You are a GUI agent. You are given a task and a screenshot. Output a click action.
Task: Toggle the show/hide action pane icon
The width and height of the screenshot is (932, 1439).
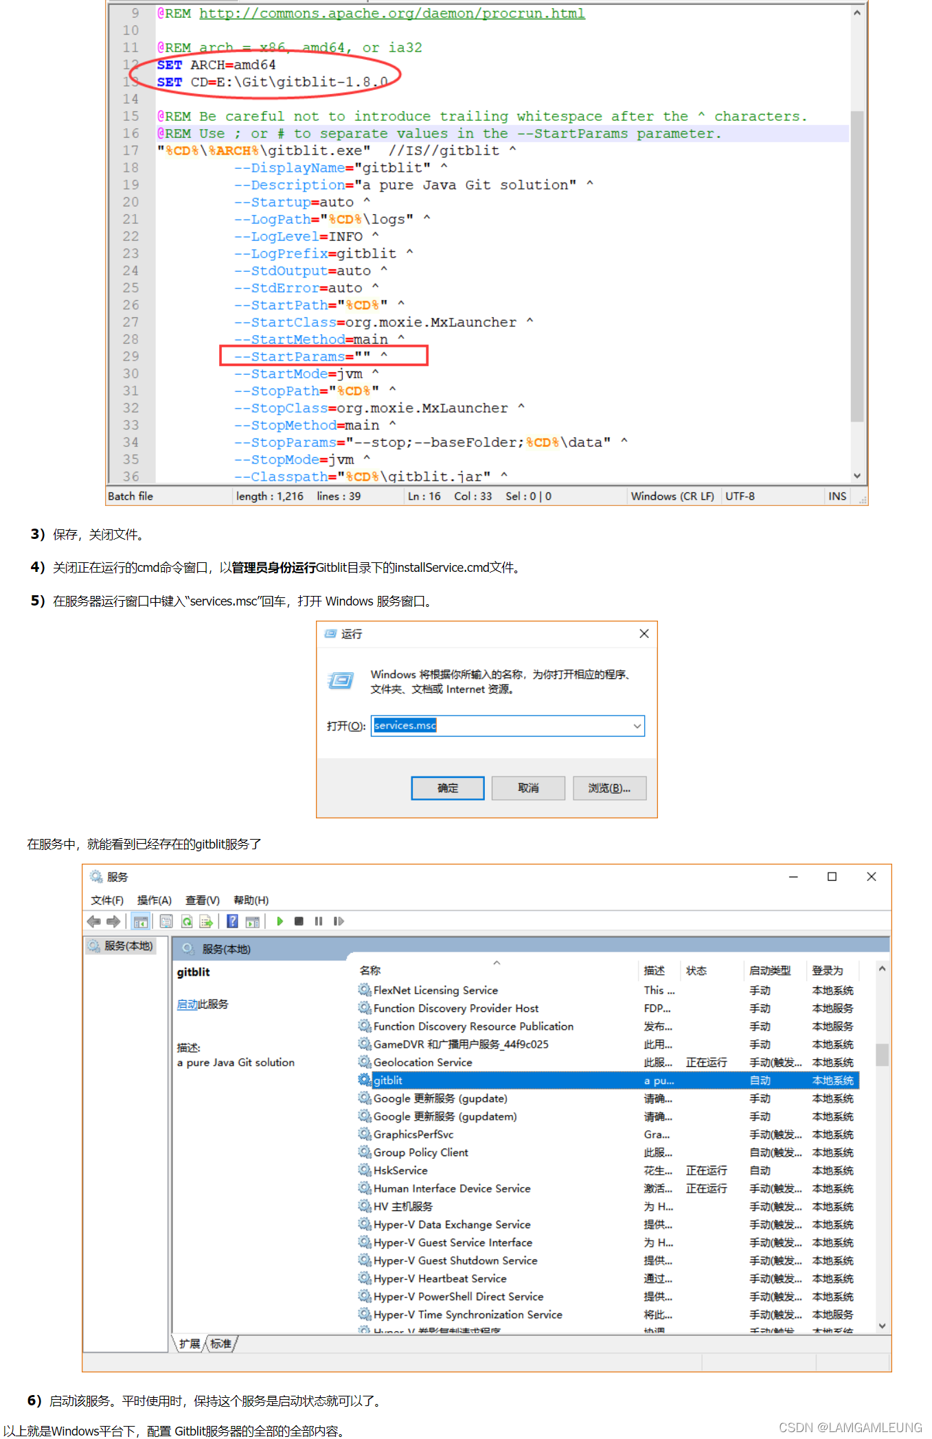coord(253,921)
